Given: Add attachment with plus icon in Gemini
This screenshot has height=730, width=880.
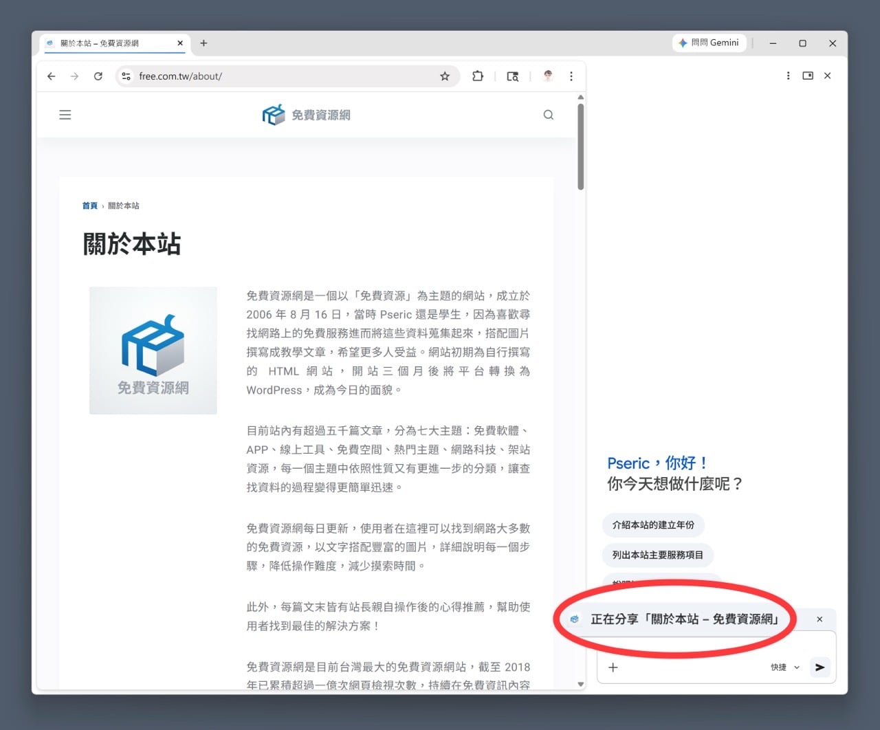Looking at the screenshot, I should tap(613, 667).
